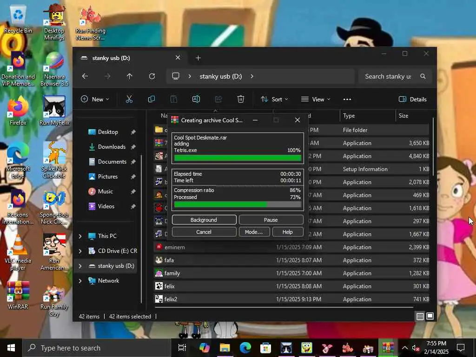The image size is (476, 357).
Task: Go back with Explorer back arrow
Action: [x=85, y=76]
